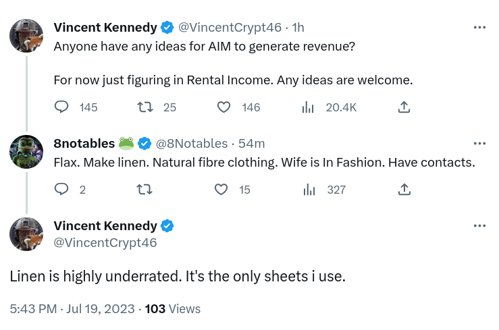
Task: Open the 5:43 PM Jul 19, 2023 timestamp
Action: (x=72, y=308)
